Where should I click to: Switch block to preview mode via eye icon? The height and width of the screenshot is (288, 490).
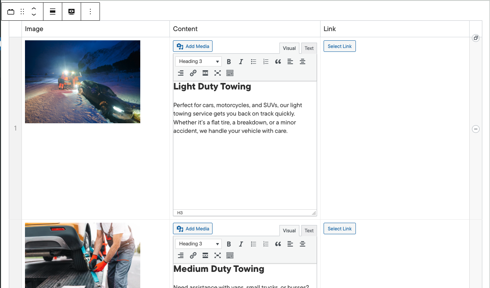click(71, 12)
